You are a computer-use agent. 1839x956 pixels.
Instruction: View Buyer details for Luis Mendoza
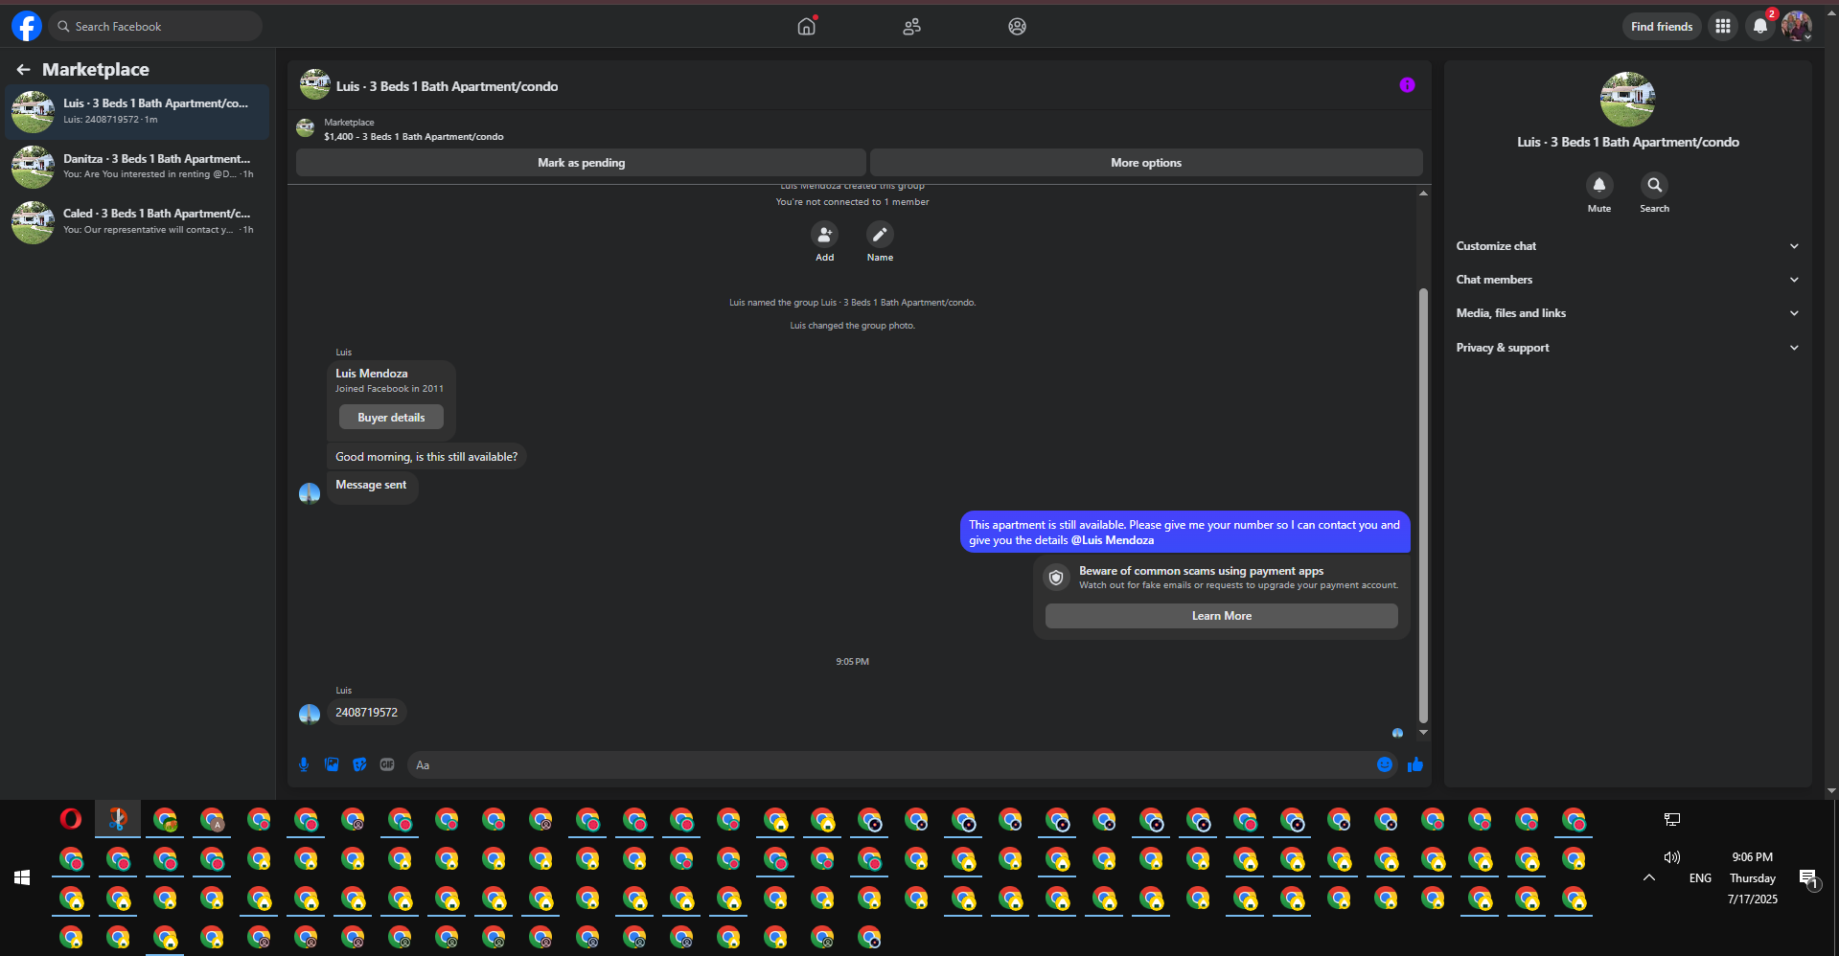(391, 417)
